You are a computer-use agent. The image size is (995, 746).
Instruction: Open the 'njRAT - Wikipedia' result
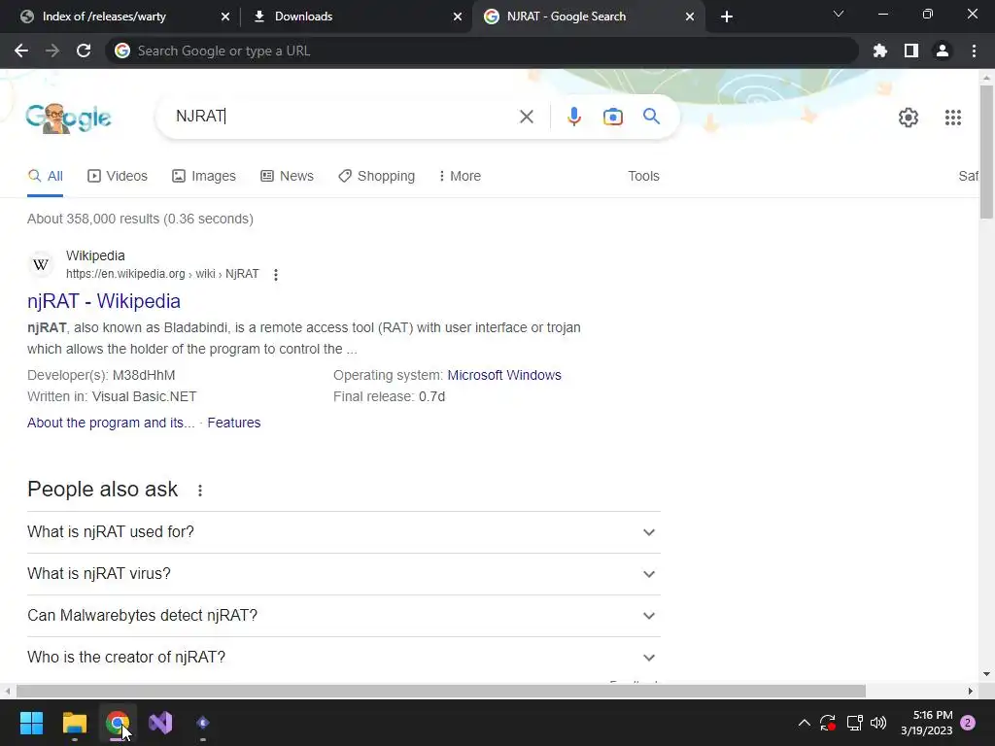pos(104,301)
